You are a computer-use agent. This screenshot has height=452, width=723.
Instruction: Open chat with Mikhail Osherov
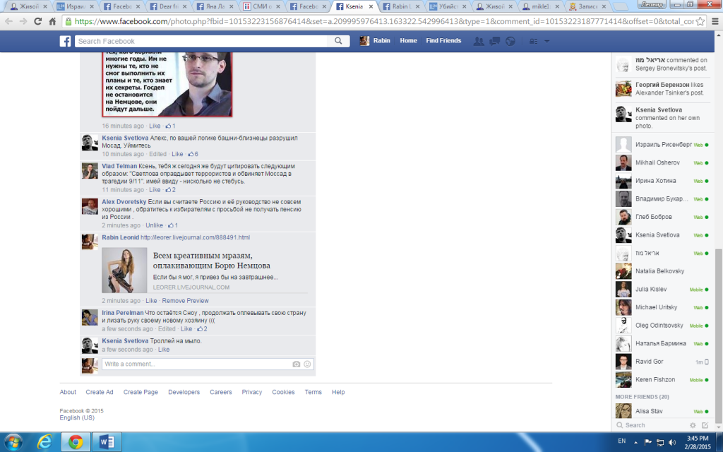click(661, 163)
